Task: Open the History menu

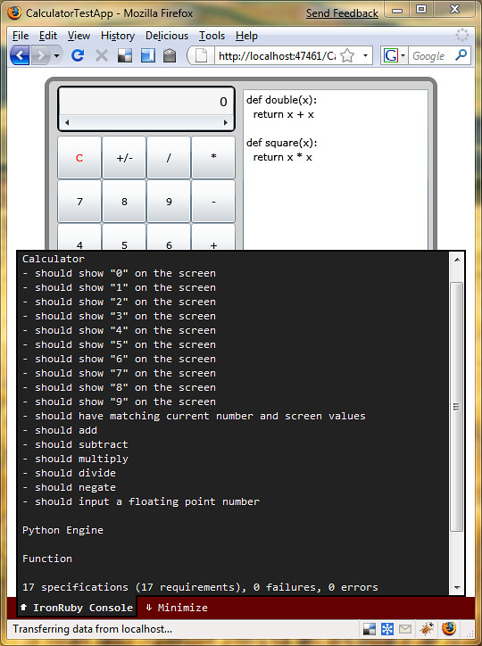Action: click(x=118, y=36)
